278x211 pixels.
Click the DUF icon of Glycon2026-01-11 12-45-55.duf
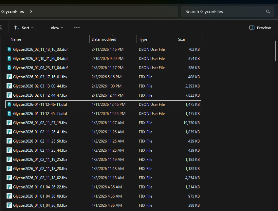point(9,114)
